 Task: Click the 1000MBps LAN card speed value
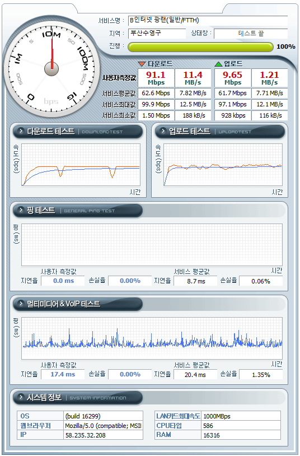pos(217,416)
